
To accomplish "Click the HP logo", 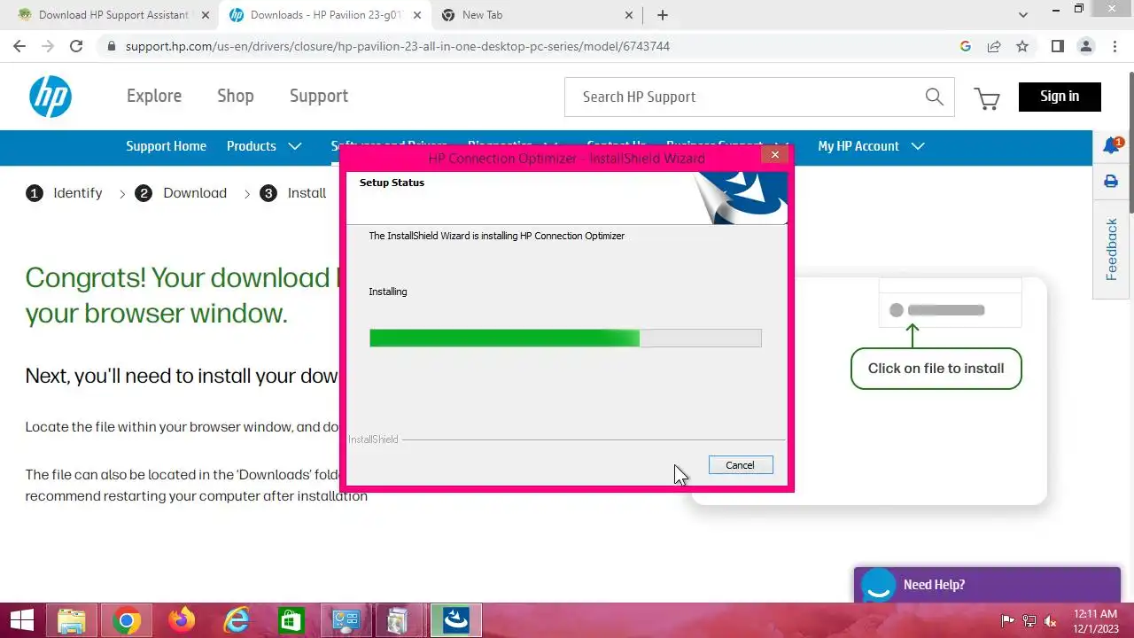I will (50, 97).
